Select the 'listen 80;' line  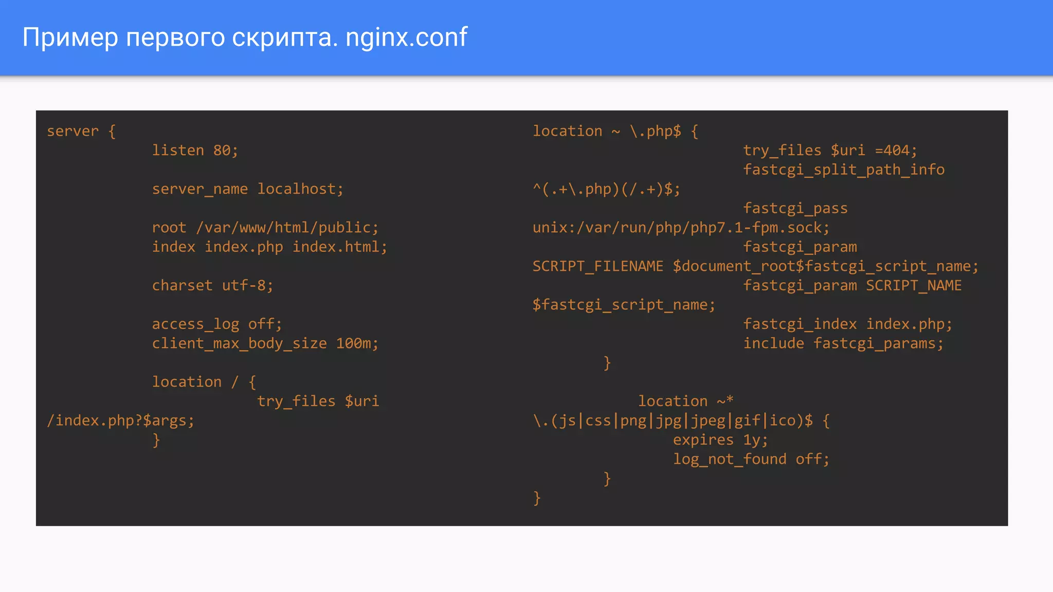pos(195,151)
